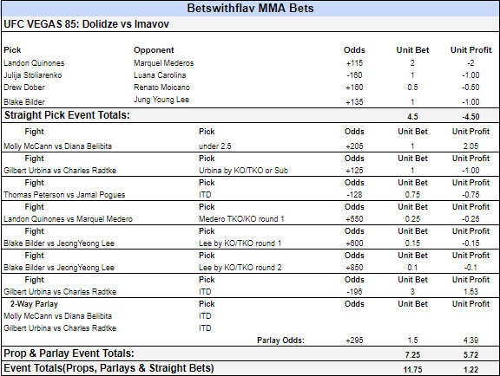Select the 5.72 prop total profit
The image size is (500, 376).
[x=470, y=355]
